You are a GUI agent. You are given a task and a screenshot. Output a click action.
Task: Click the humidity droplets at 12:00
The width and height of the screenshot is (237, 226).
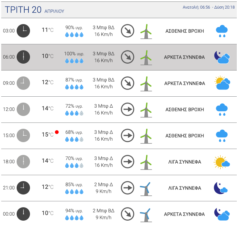click(74, 113)
